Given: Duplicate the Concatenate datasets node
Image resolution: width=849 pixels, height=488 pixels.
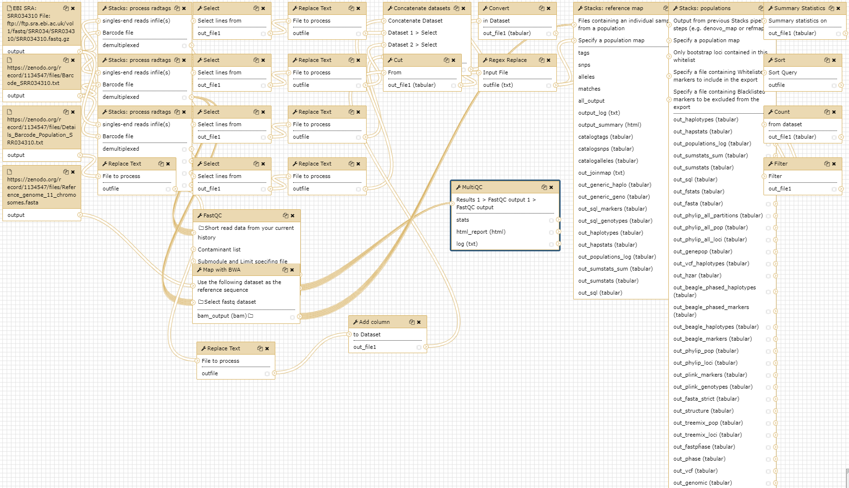Looking at the screenshot, I should tap(456, 8).
